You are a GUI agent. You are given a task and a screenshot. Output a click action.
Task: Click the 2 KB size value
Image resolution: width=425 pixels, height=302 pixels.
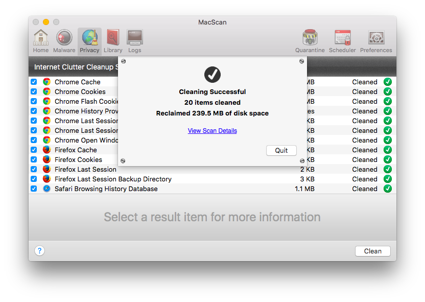pos(307,170)
